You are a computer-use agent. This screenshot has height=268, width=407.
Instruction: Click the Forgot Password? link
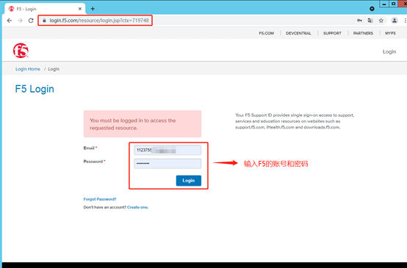point(100,199)
